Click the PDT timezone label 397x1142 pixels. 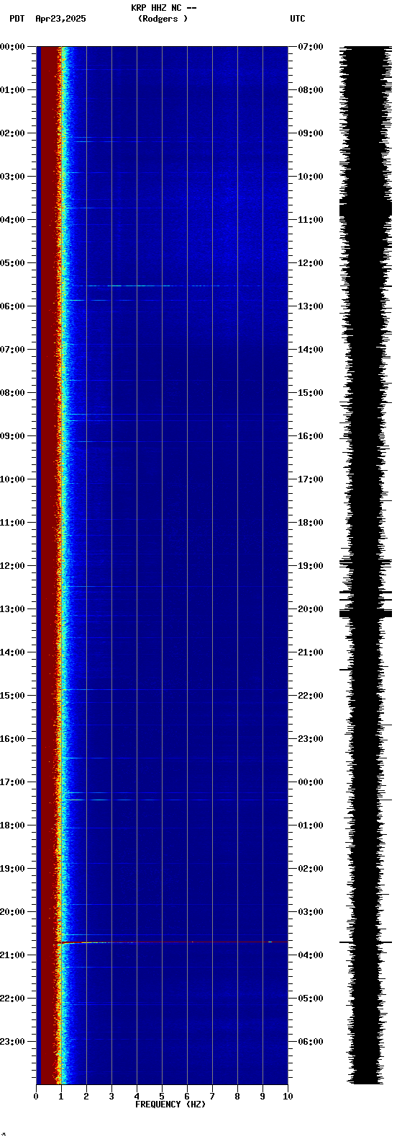[x=17, y=19]
